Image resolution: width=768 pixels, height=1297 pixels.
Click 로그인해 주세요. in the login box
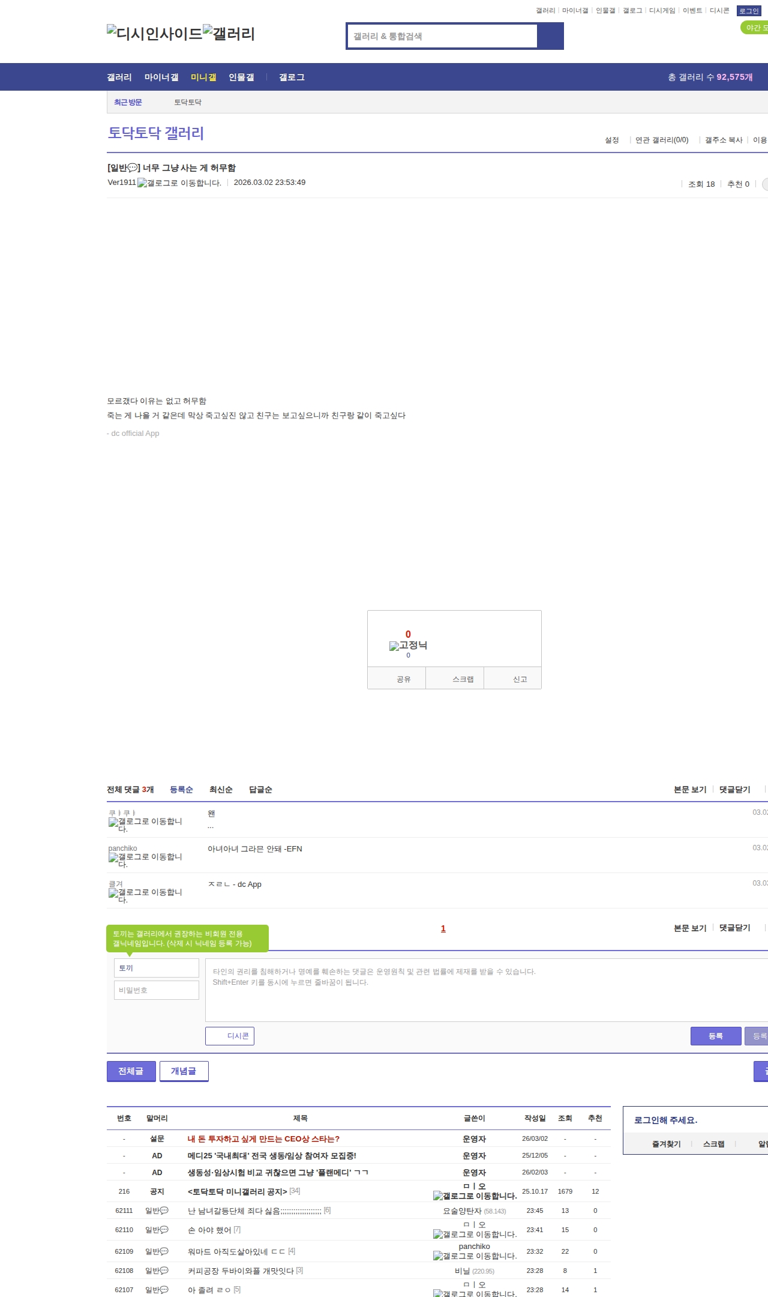click(x=665, y=1120)
